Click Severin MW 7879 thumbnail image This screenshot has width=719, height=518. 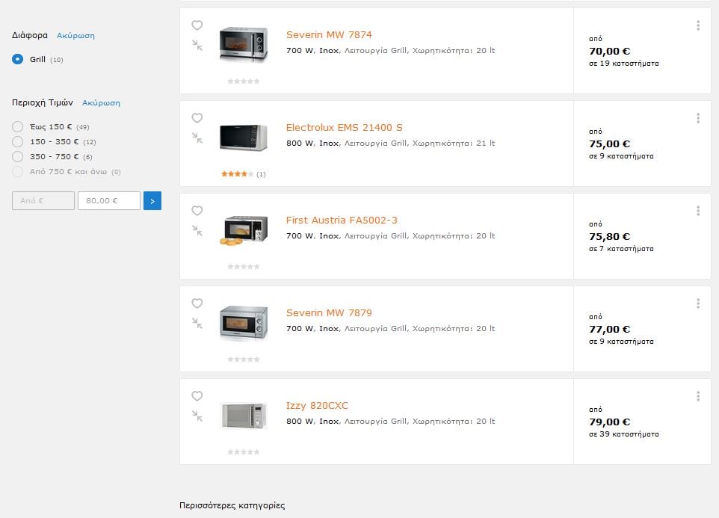point(244,323)
